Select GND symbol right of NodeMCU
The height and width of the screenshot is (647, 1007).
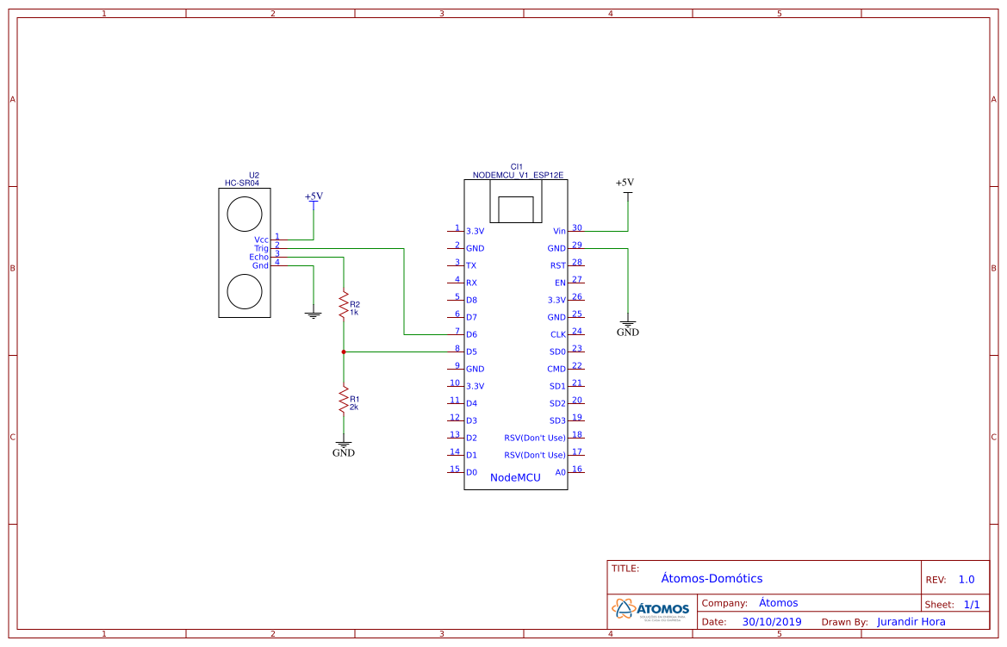(627, 328)
